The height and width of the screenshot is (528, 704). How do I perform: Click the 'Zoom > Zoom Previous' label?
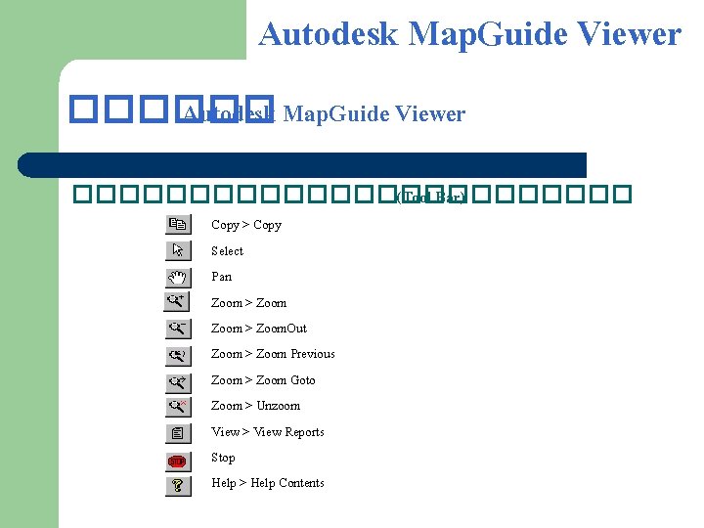(x=273, y=354)
